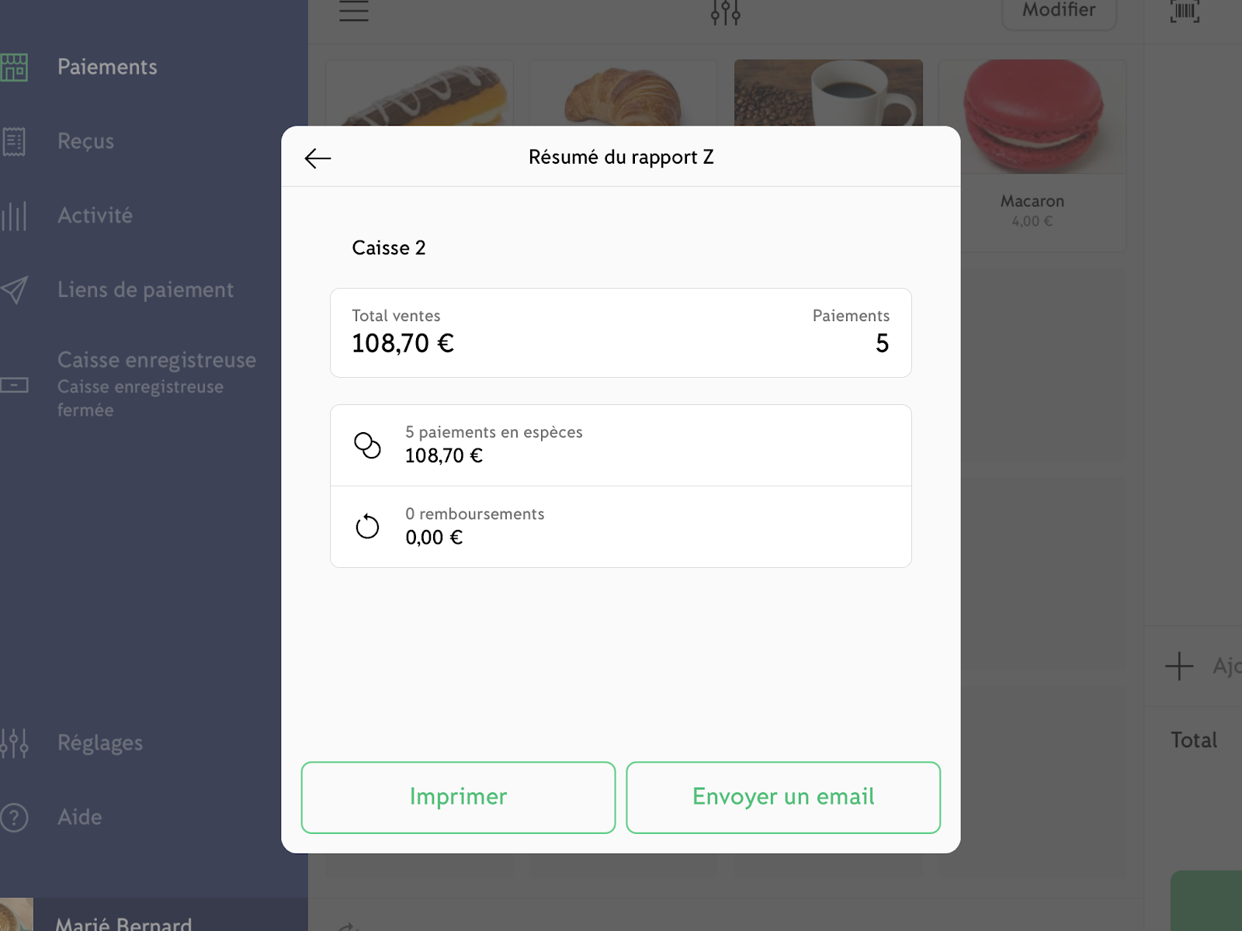Open the Liens de paiement paper plane icon

14,290
